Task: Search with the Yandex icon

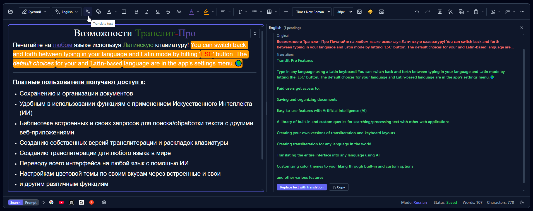Action: (92, 202)
